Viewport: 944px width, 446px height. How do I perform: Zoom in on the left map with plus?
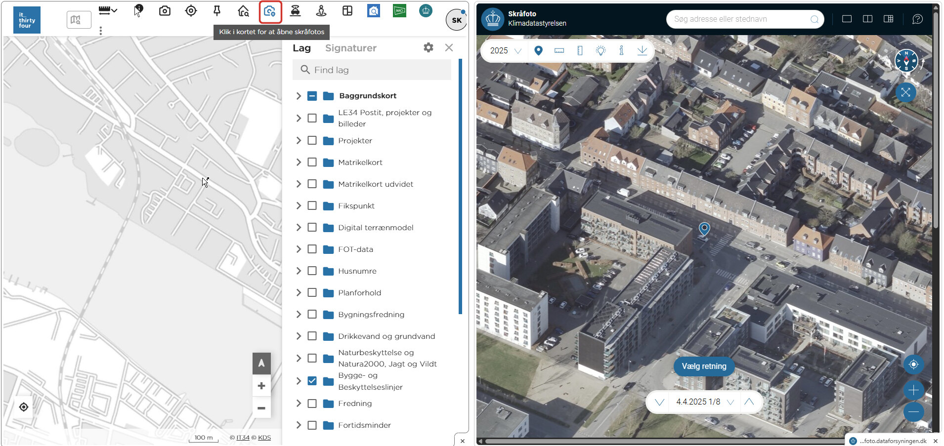[261, 386]
